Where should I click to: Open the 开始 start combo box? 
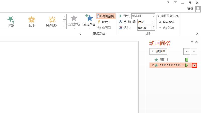coord(143,16)
